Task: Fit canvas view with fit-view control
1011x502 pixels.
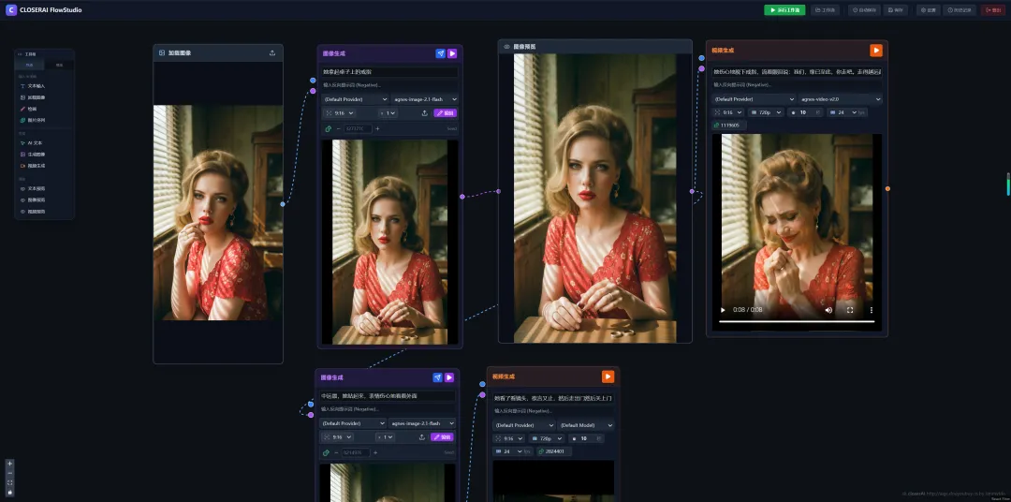Action: tap(9, 482)
